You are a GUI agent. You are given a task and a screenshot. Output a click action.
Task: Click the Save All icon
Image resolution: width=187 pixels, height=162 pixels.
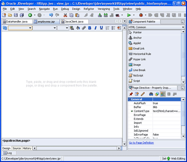(x=21, y=15)
